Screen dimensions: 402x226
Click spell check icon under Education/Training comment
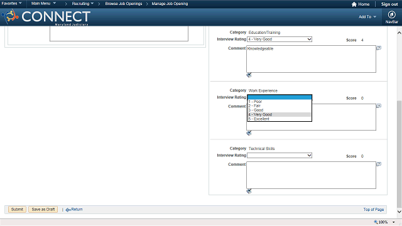click(249, 75)
